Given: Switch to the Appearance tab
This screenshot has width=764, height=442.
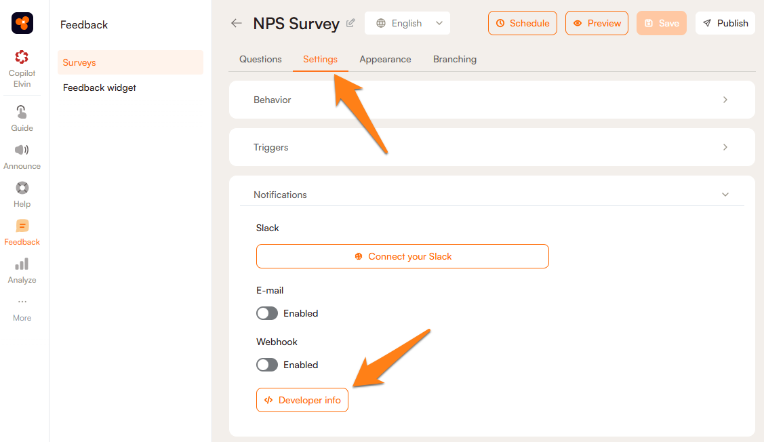Looking at the screenshot, I should [385, 59].
